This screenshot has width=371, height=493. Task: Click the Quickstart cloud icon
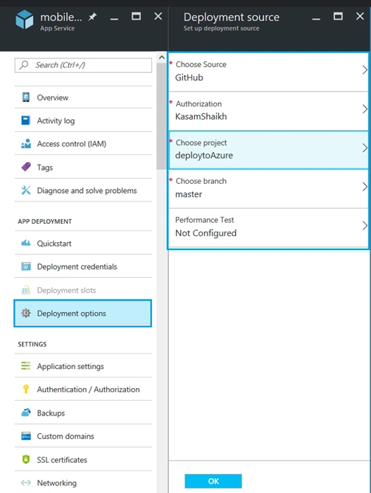click(26, 243)
